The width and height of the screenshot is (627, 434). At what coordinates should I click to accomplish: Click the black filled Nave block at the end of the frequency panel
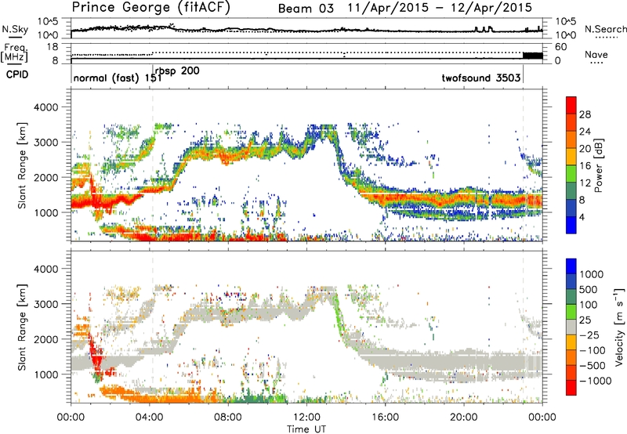tap(533, 56)
